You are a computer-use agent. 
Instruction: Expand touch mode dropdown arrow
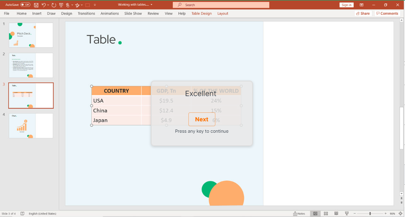[72, 5]
